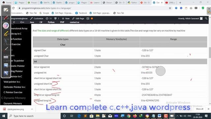Screen dimensions: 211x119
Task: Open the C# site navigation item
Action: tap(41, 22)
